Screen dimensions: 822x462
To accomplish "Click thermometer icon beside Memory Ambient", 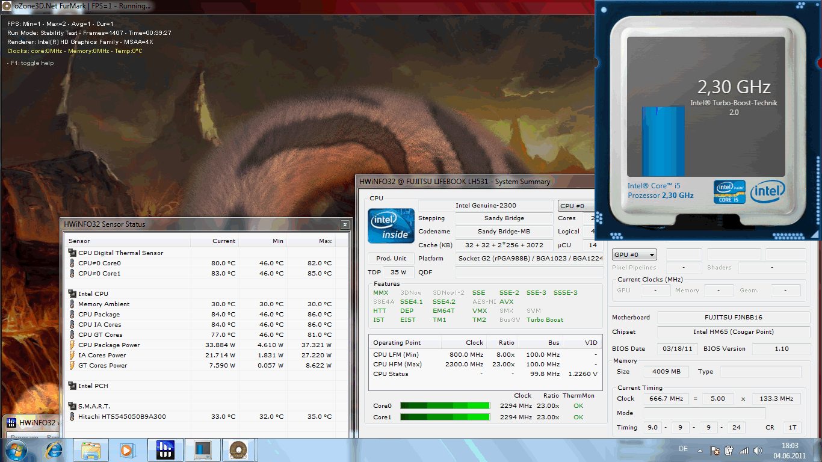I will pyautogui.click(x=72, y=304).
